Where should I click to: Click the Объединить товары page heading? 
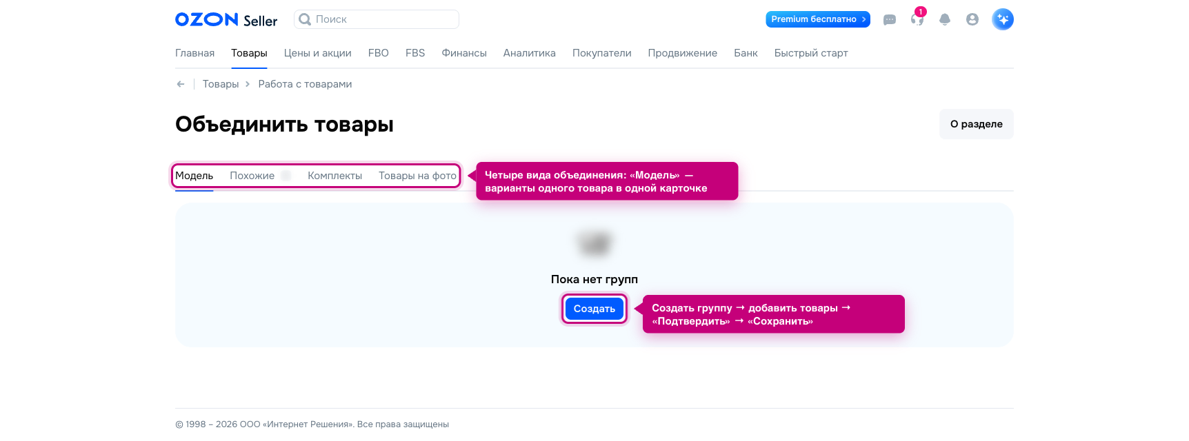(284, 124)
